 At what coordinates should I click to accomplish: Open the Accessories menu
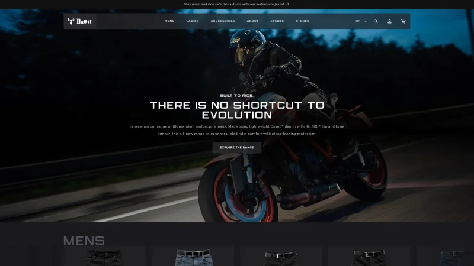pyautogui.click(x=223, y=21)
